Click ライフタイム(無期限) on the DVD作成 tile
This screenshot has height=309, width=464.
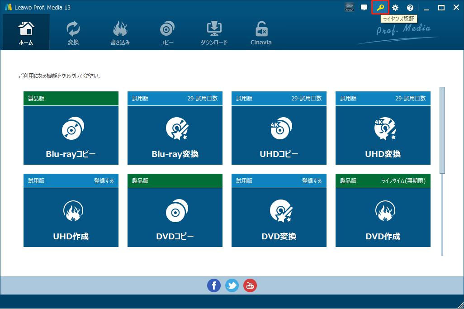tap(403, 181)
